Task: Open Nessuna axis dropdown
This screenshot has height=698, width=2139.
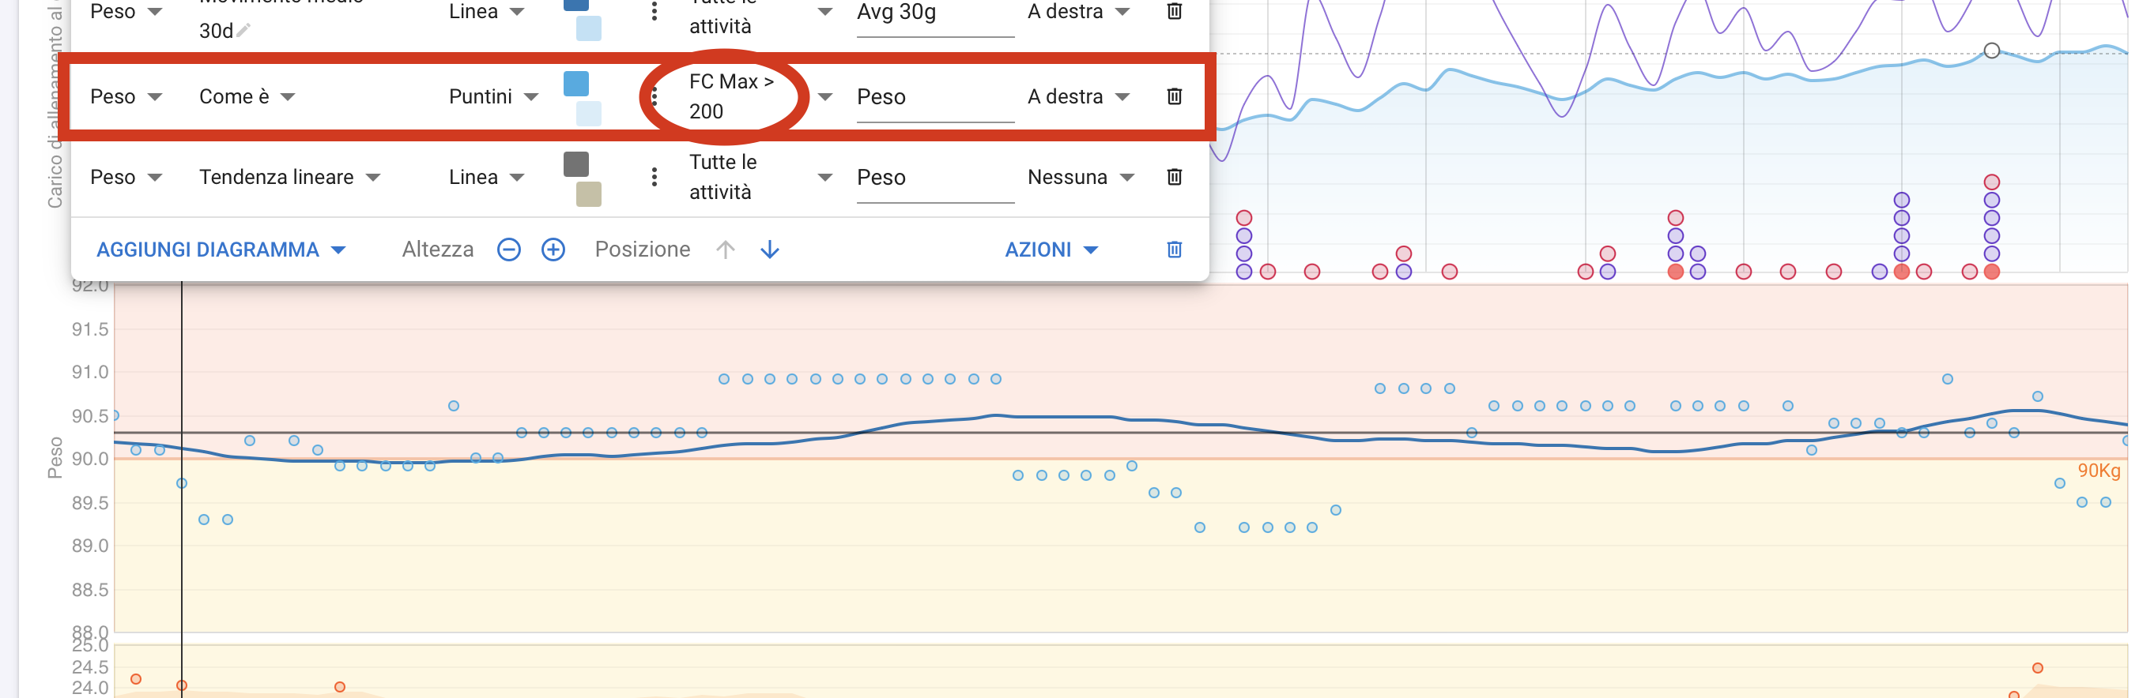Action: 1081,177
